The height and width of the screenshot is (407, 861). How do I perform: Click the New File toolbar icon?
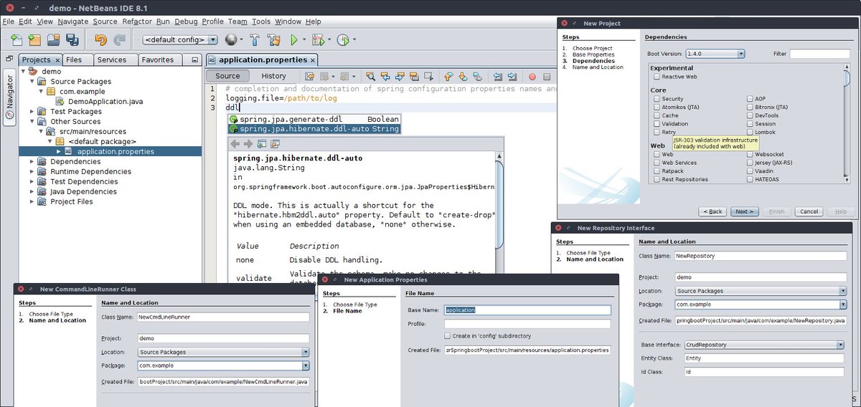click(x=16, y=39)
